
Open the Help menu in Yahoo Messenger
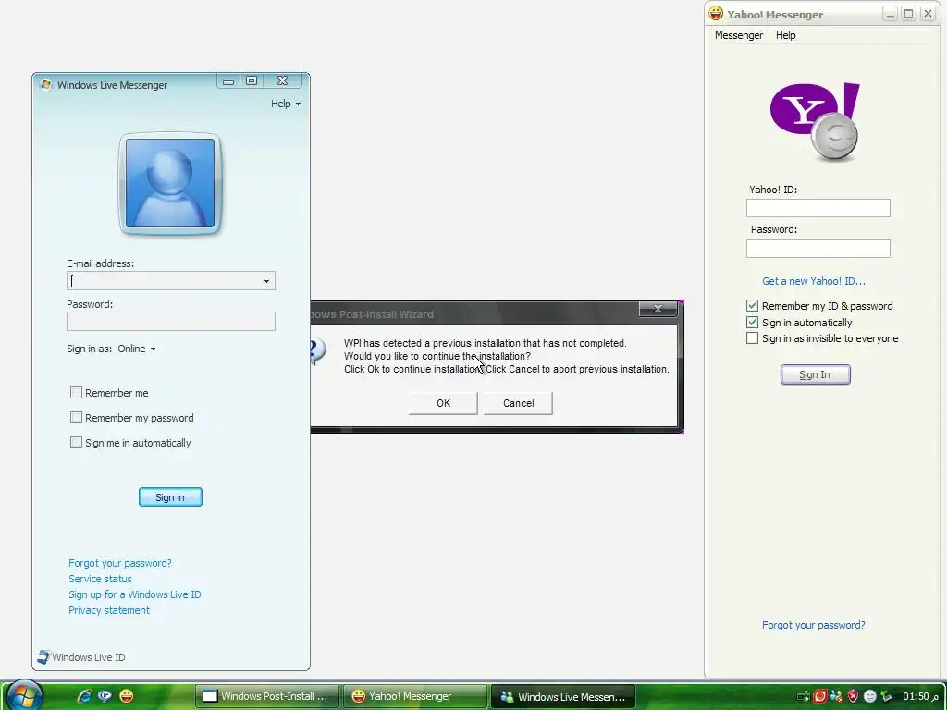click(786, 35)
